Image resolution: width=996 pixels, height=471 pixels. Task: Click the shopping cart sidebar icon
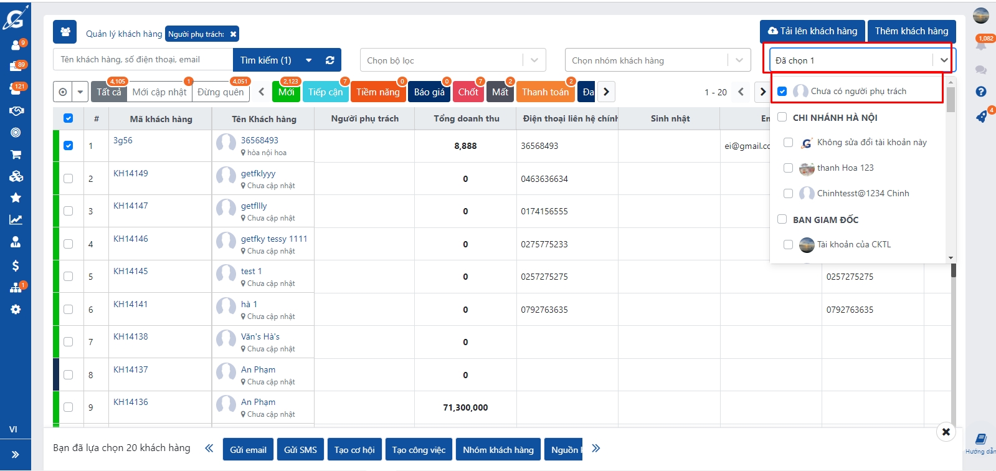coord(16,155)
